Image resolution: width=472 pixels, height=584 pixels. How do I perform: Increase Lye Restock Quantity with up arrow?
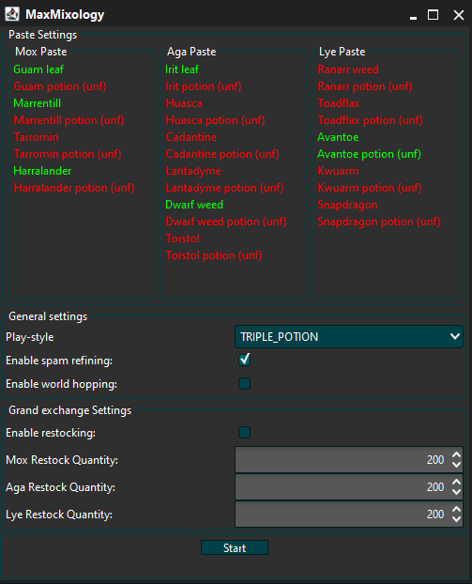pyautogui.click(x=456, y=509)
